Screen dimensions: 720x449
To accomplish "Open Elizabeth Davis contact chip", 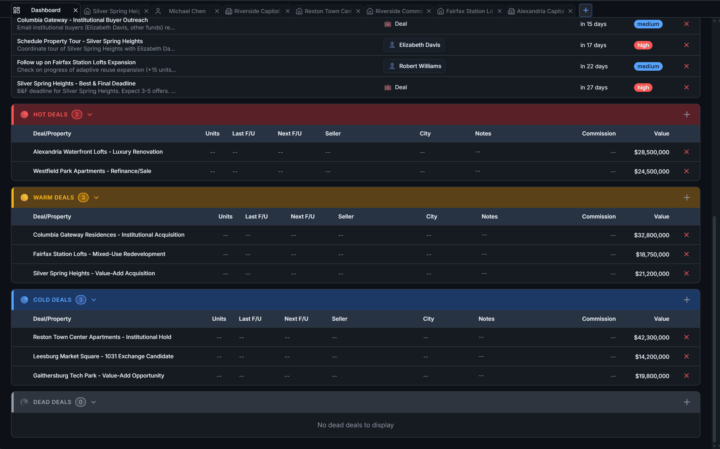I will click(414, 45).
